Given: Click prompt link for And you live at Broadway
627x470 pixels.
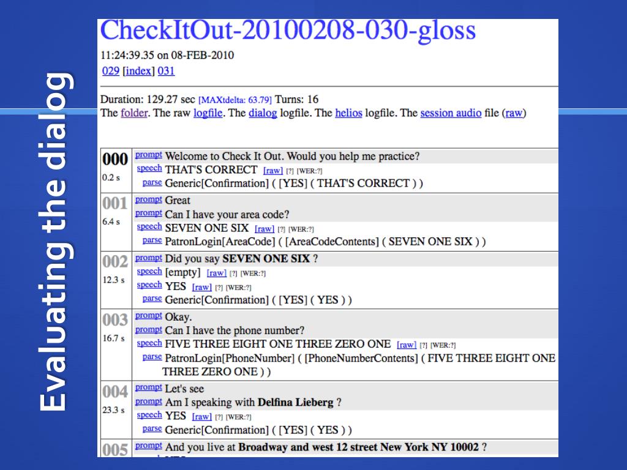Looking at the screenshot, I should [x=148, y=446].
